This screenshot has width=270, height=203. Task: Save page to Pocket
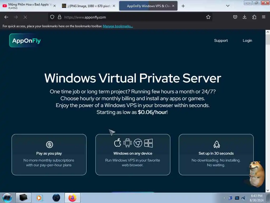point(235,17)
